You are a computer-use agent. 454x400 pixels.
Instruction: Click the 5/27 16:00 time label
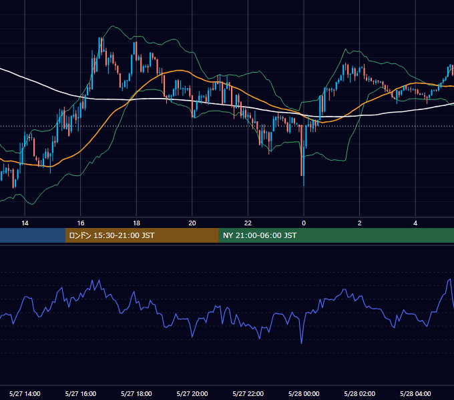click(81, 393)
